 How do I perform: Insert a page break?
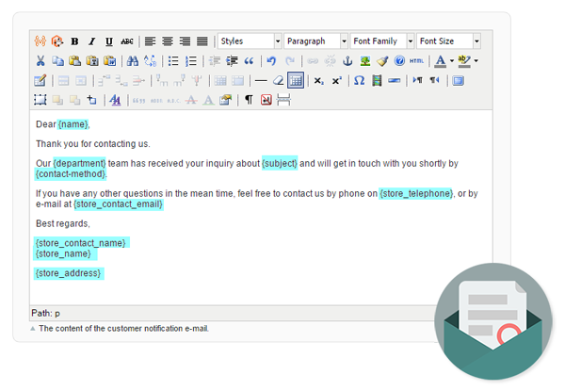pyautogui.click(x=283, y=100)
